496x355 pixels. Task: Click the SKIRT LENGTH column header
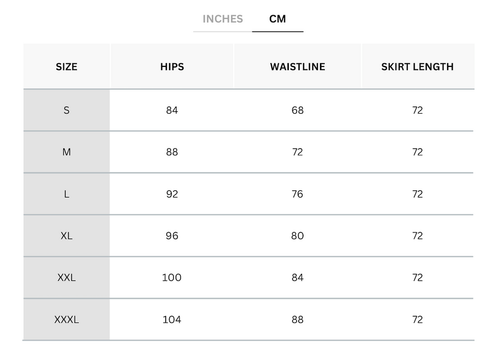tap(417, 66)
